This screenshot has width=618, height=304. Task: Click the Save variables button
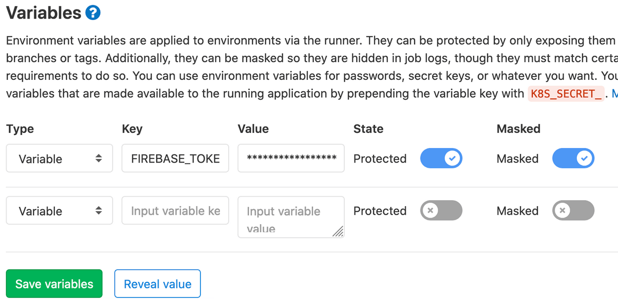54,283
